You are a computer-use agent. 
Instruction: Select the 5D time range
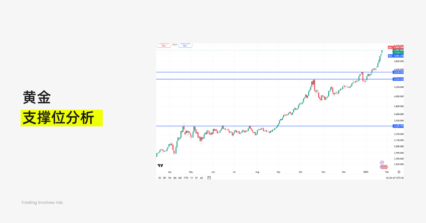pos(164,178)
